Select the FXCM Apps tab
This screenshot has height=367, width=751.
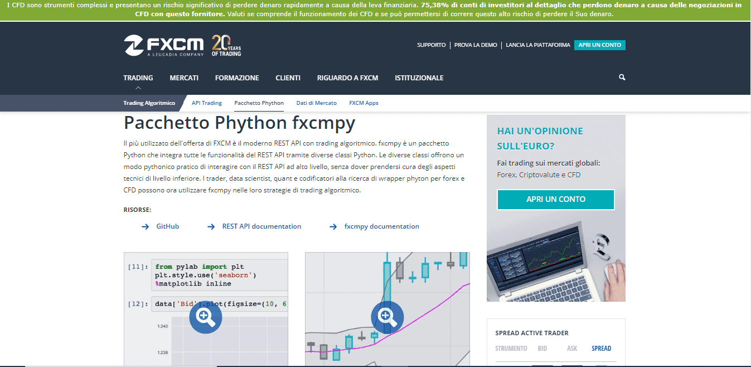click(x=364, y=103)
